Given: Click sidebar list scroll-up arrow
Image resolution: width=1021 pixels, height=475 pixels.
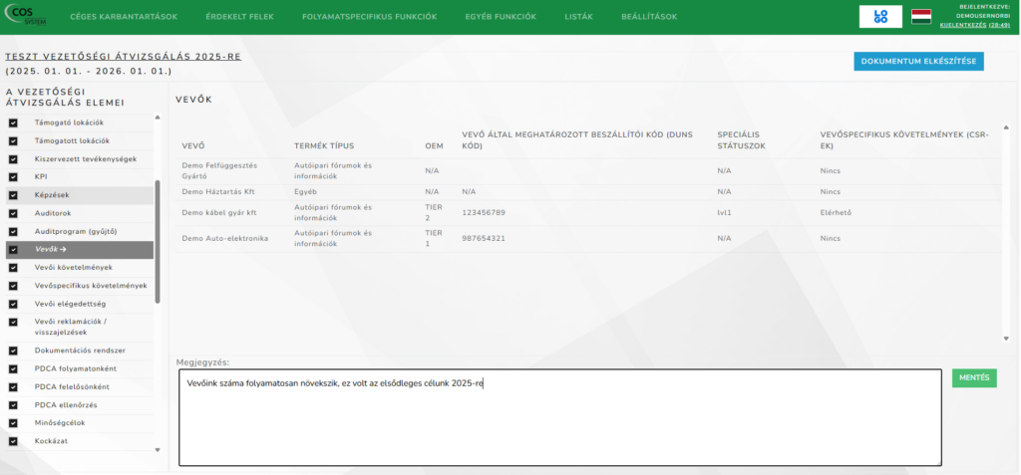Looking at the screenshot, I should 157,118.
